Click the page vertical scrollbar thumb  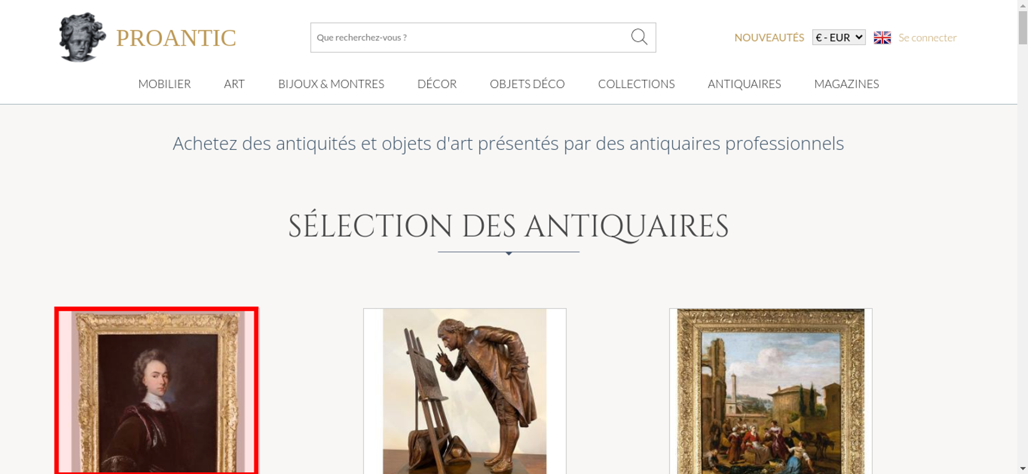click(x=1023, y=28)
